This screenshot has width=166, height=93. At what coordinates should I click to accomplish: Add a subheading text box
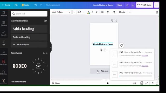click(29, 37)
